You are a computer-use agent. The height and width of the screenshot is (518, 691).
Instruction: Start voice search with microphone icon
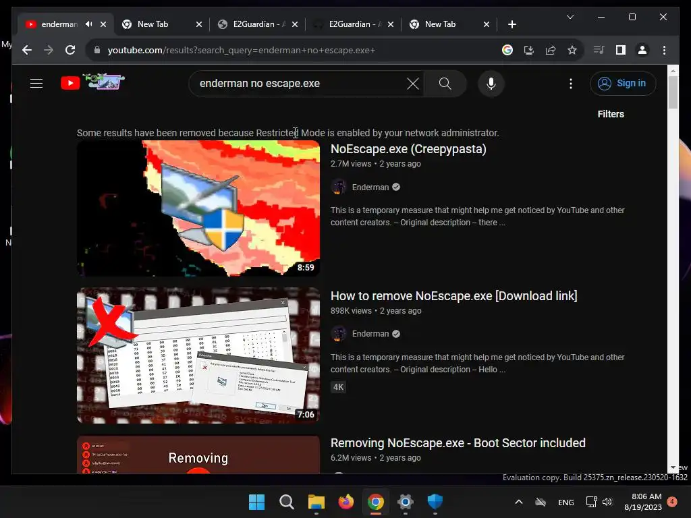[x=491, y=83]
